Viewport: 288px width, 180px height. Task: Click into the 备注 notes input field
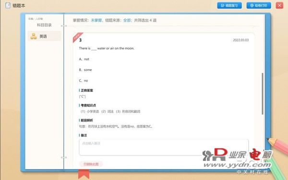point(164,147)
